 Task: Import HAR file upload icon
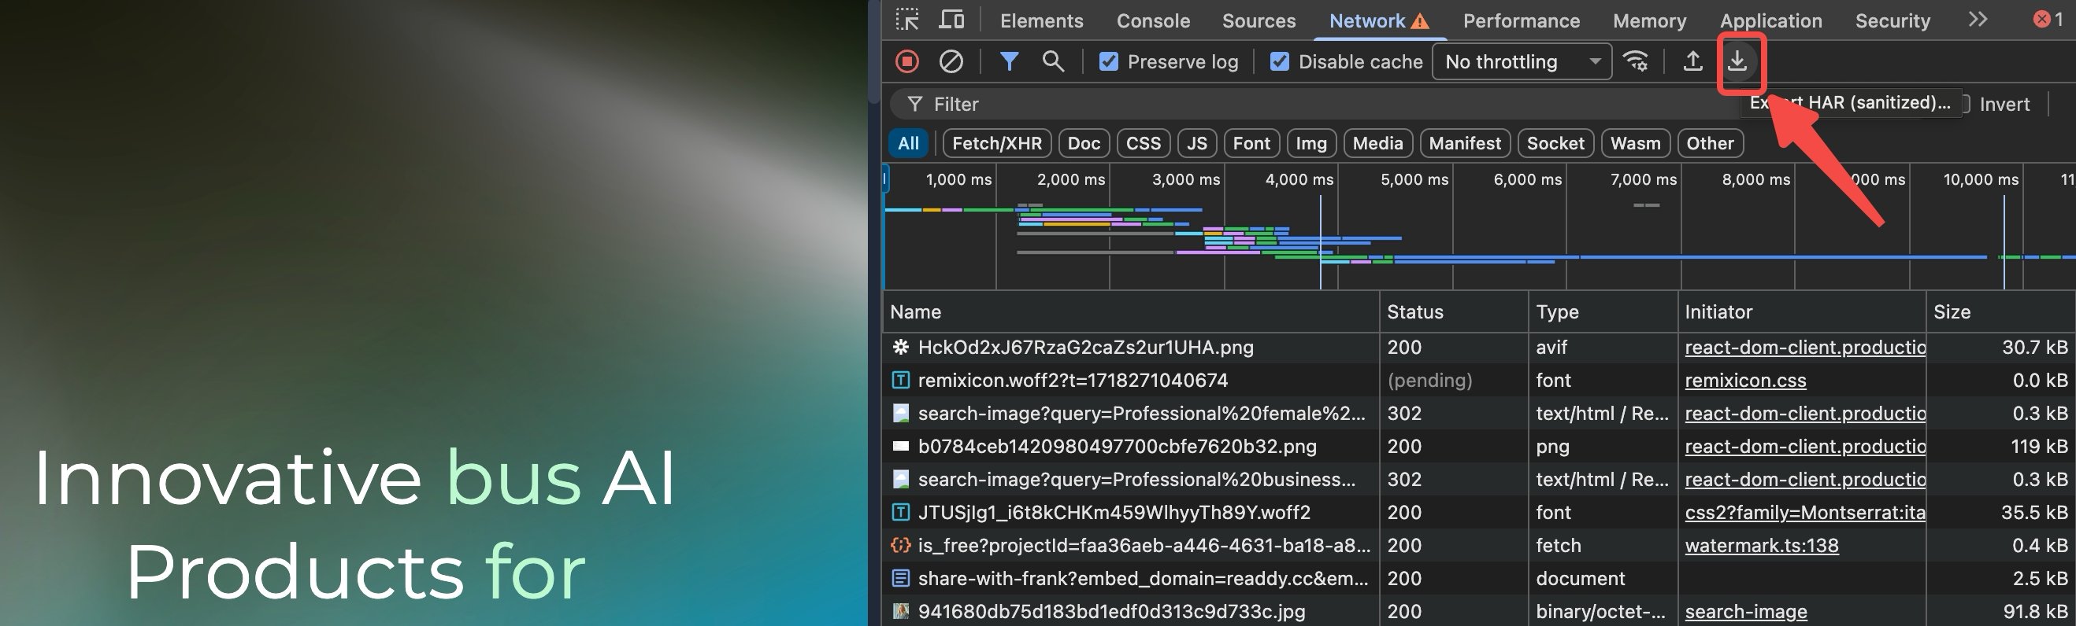pos(1693,61)
